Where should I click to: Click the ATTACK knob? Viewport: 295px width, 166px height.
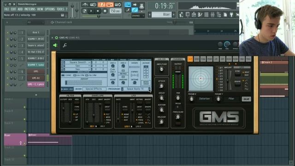(x=161, y=86)
